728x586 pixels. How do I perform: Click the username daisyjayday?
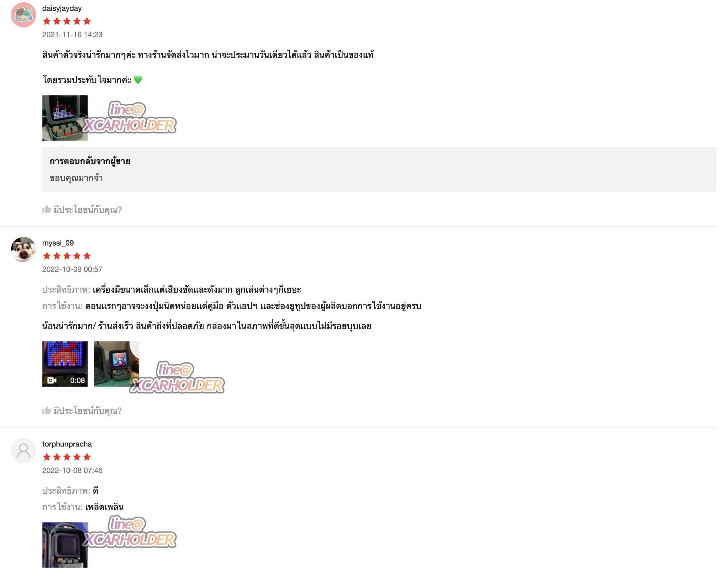tap(62, 8)
